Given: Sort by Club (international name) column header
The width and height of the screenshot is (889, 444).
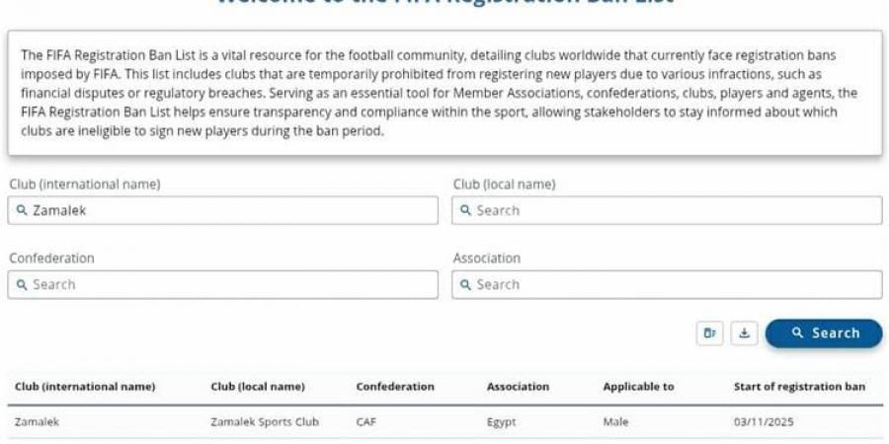Looking at the screenshot, I should click(85, 387).
